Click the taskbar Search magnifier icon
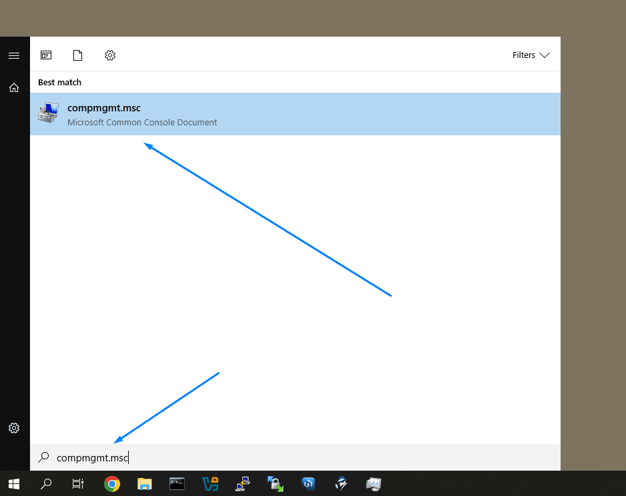 (x=46, y=483)
